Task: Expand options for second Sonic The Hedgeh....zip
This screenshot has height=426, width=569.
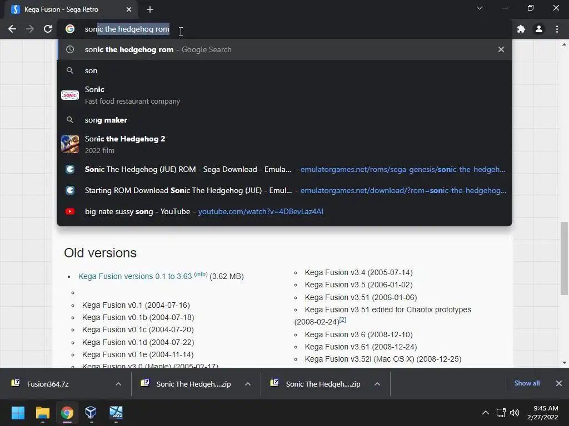Action: 377,384
